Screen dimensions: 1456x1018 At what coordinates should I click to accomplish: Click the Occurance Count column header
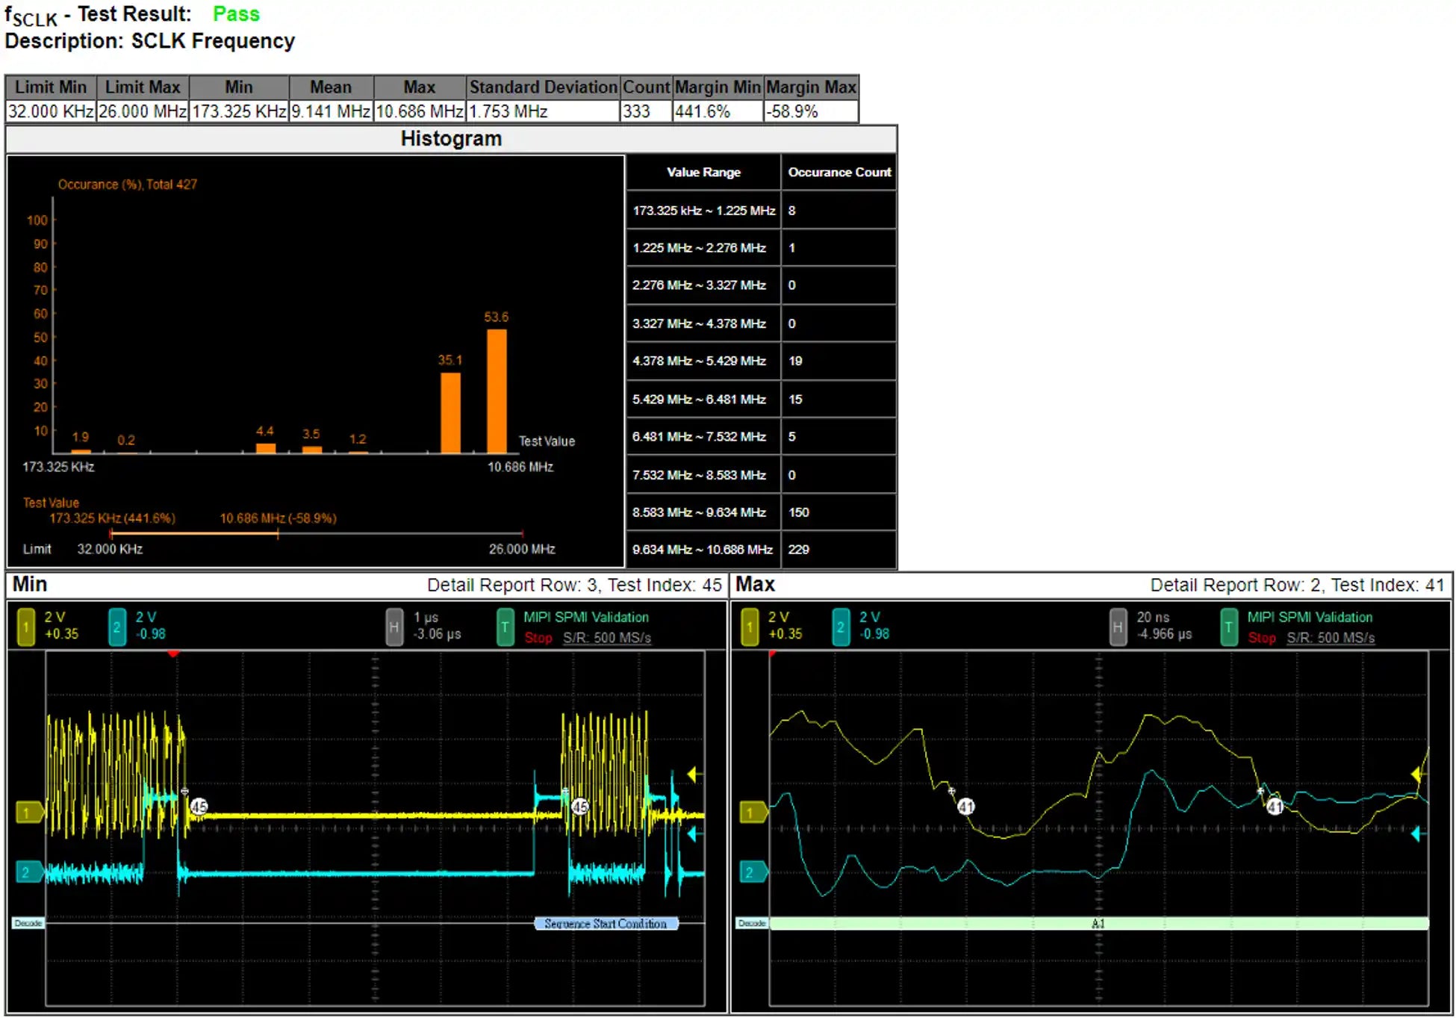click(839, 173)
